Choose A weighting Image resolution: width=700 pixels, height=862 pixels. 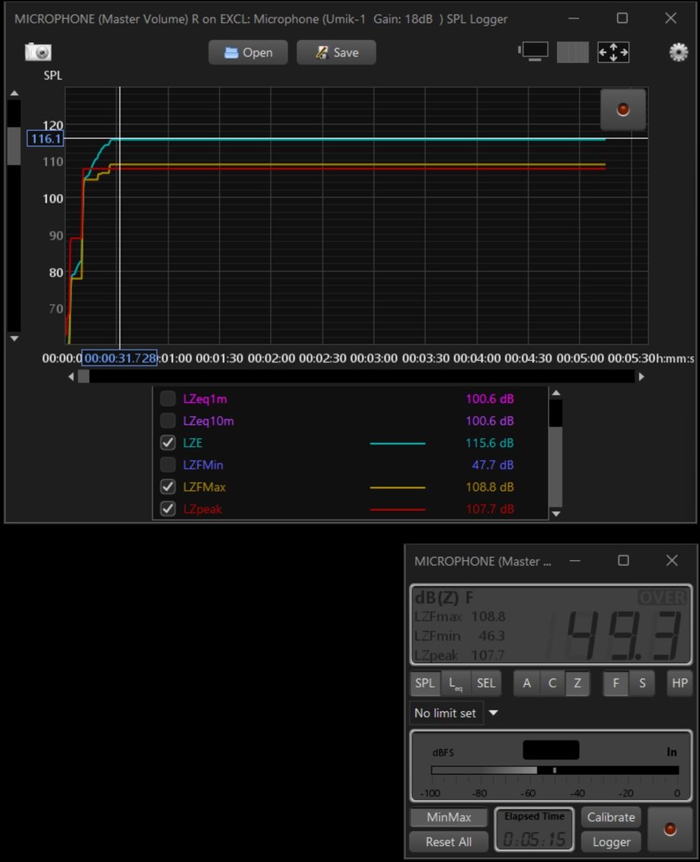tap(527, 683)
